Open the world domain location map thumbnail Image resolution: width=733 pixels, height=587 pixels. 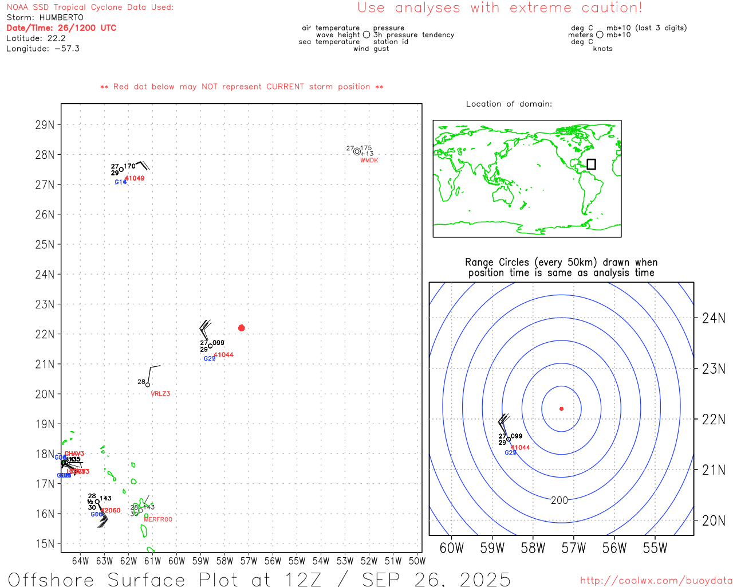527,178
